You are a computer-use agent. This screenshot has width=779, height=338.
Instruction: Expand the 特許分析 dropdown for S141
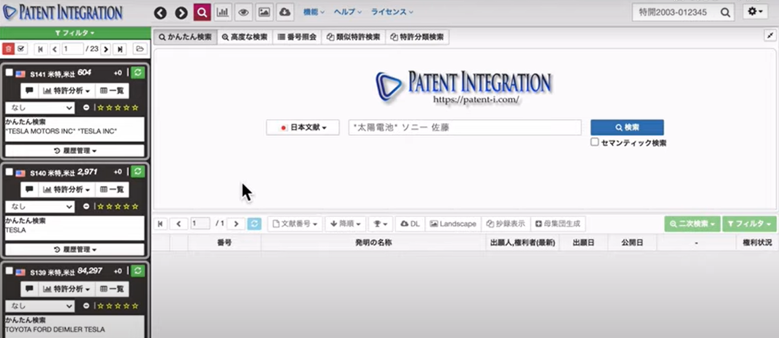pos(67,91)
